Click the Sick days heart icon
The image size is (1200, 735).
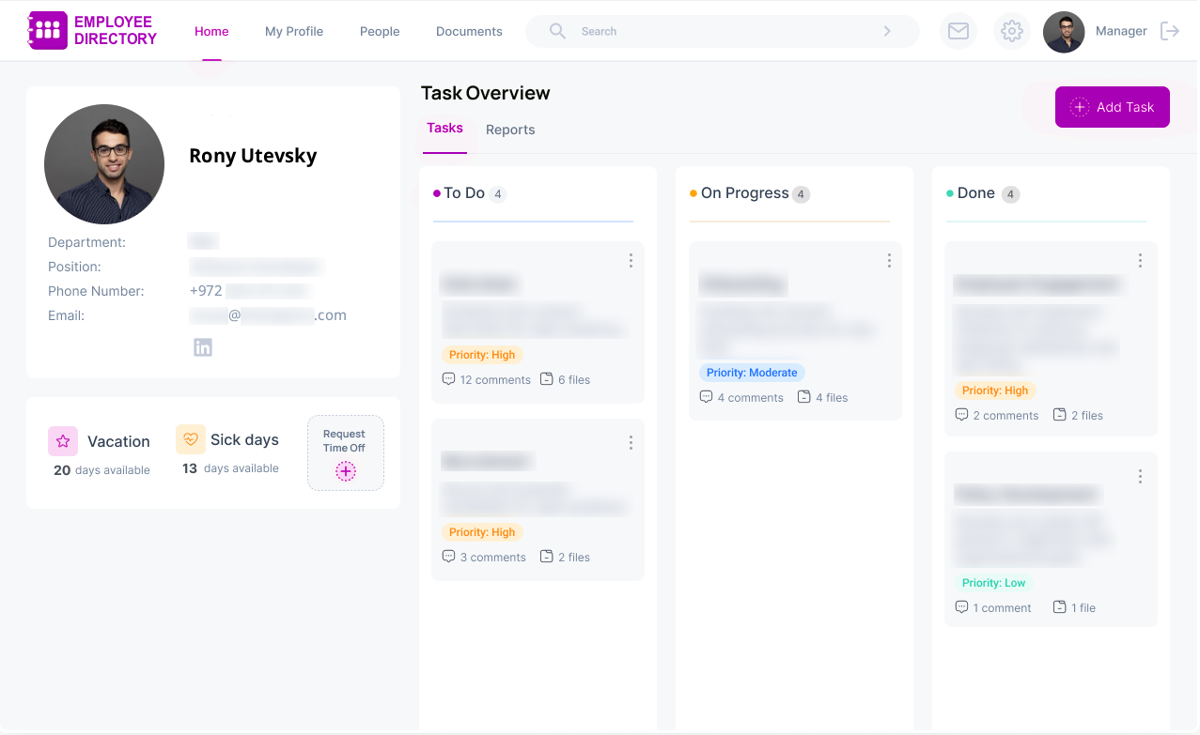tap(190, 438)
